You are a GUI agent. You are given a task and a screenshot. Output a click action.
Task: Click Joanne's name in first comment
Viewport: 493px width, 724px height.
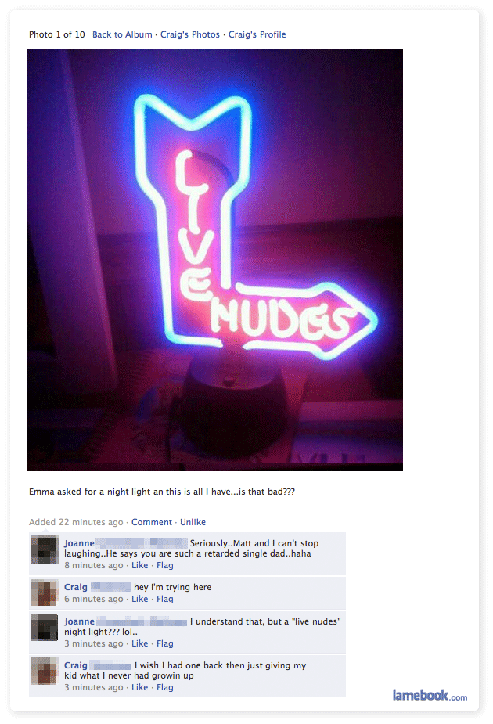(x=79, y=543)
